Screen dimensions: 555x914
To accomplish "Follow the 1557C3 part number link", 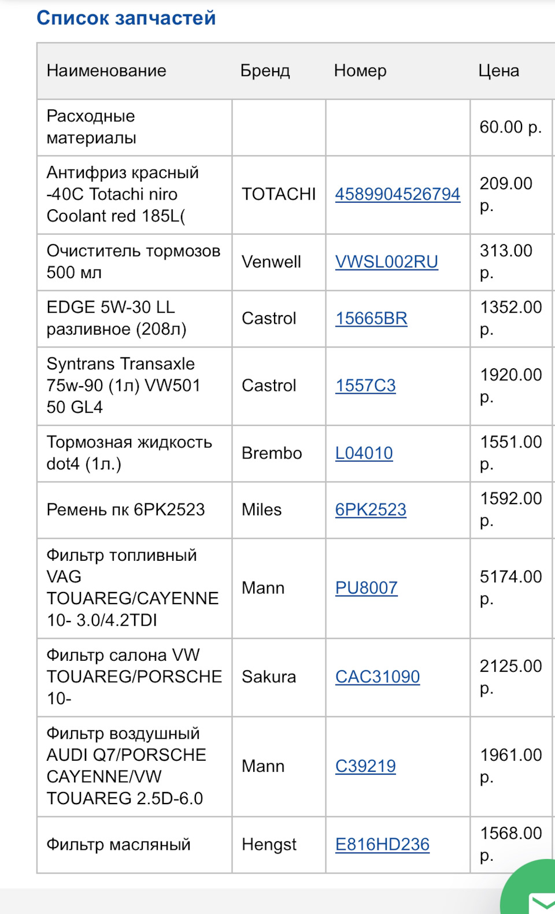I will pos(365,386).
